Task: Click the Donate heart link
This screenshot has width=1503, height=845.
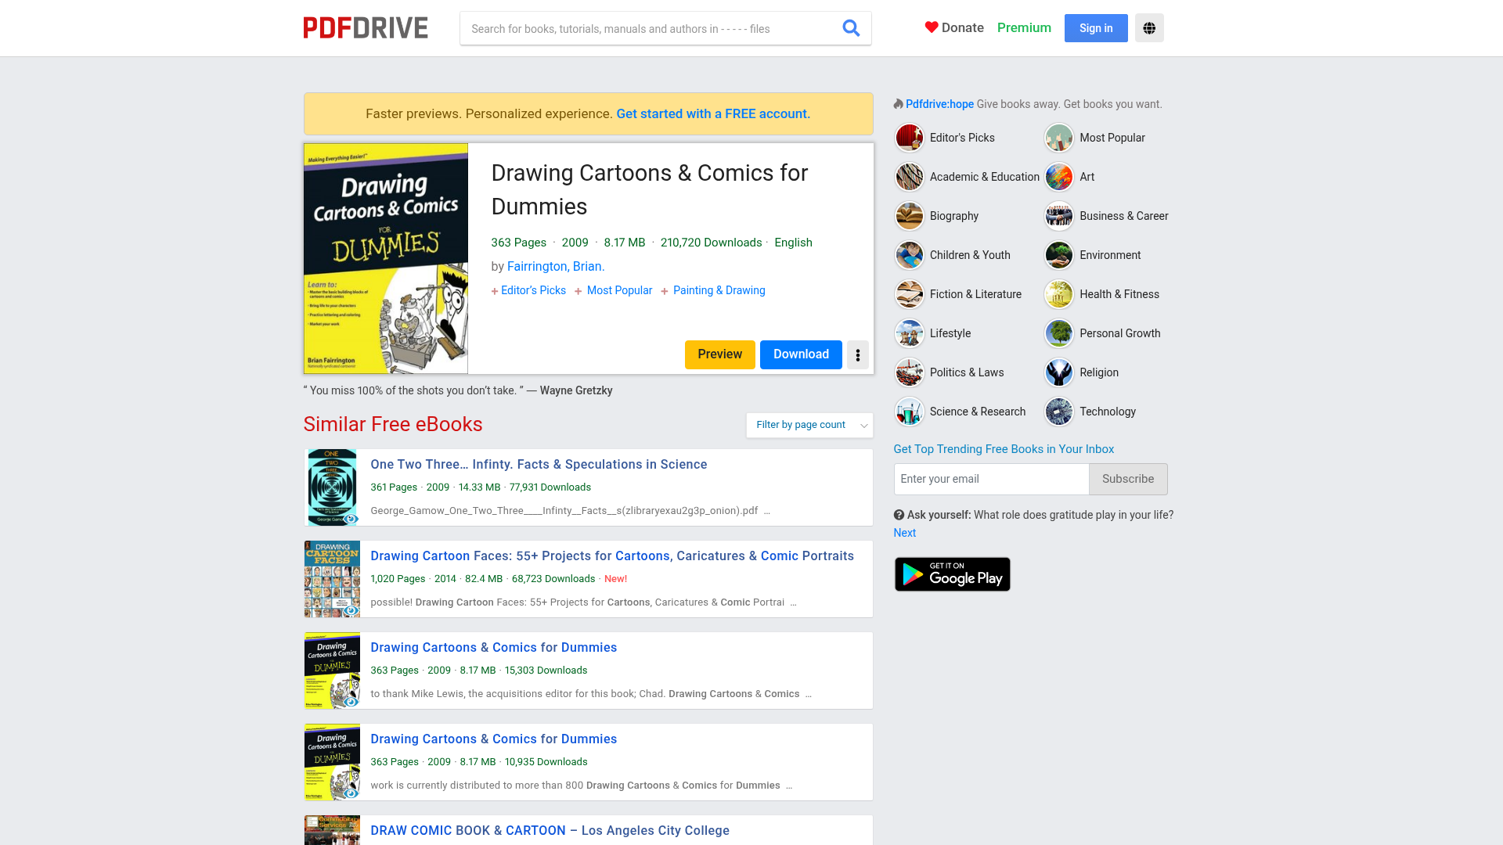Action: [954, 27]
